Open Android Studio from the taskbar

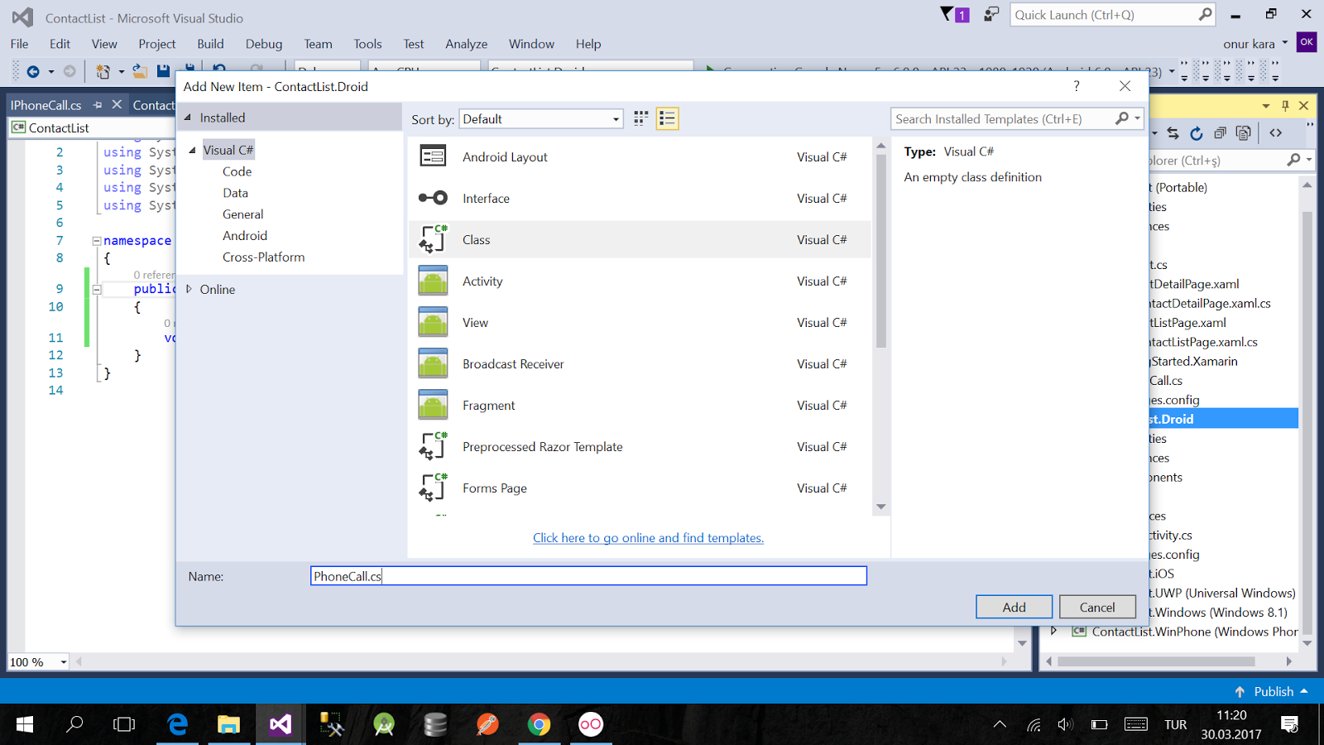pyautogui.click(x=384, y=724)
